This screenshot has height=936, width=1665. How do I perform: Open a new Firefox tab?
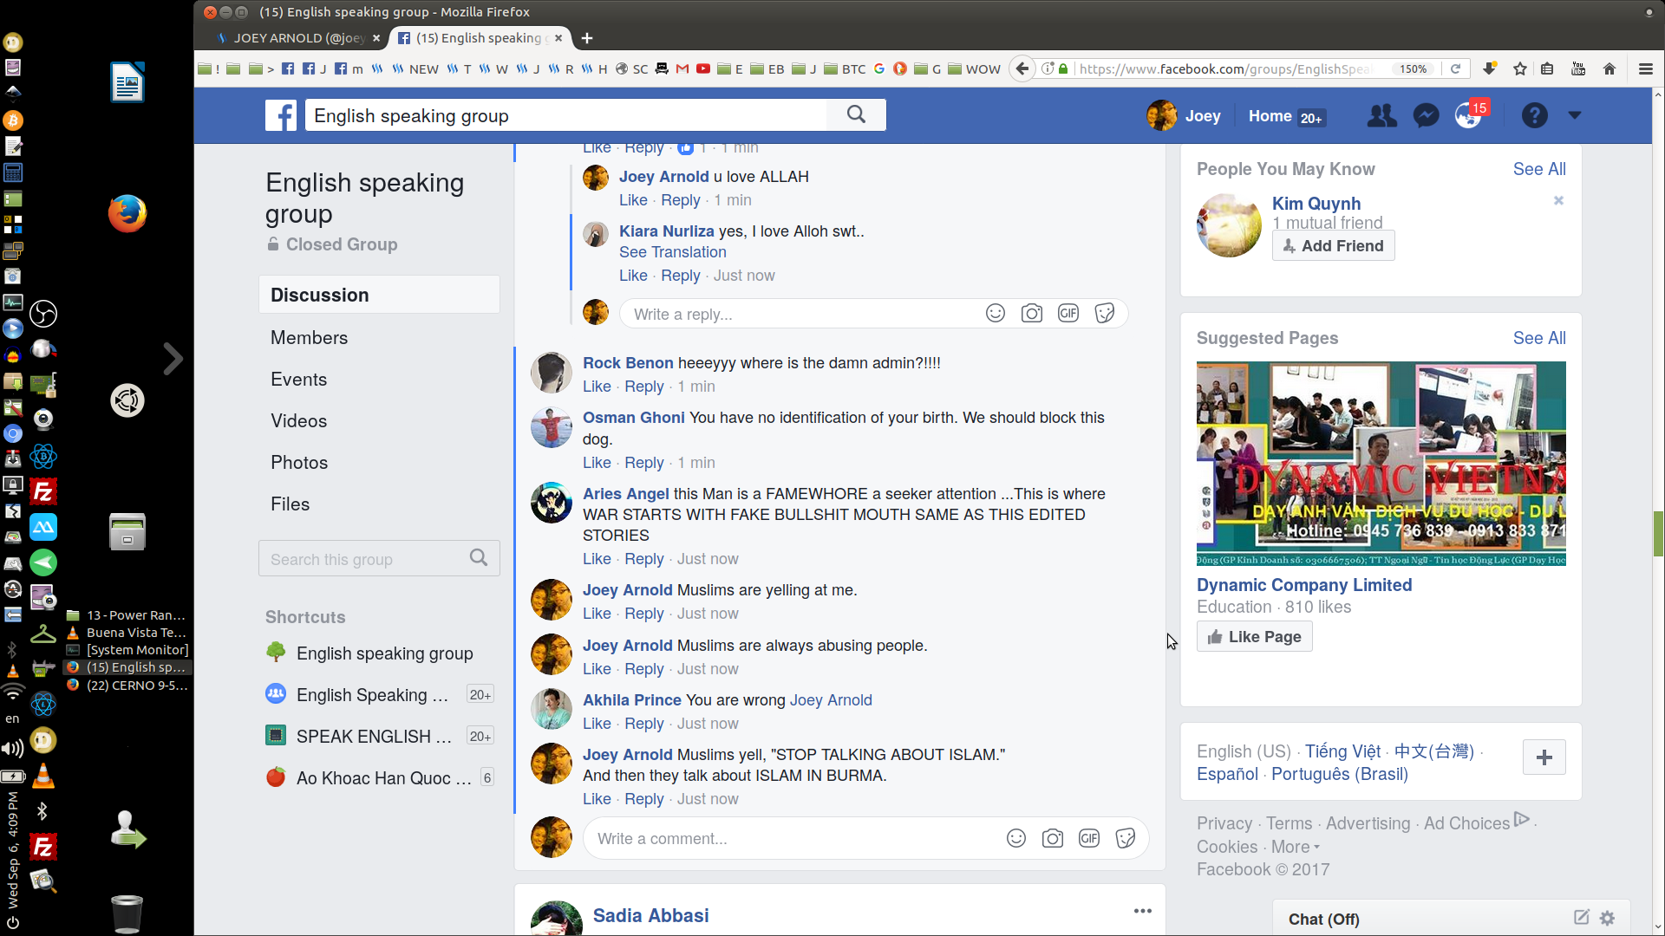click(x=587, y=38)
